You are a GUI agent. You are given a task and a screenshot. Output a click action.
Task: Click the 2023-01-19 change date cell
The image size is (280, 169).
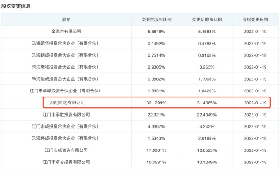(255, 162)
